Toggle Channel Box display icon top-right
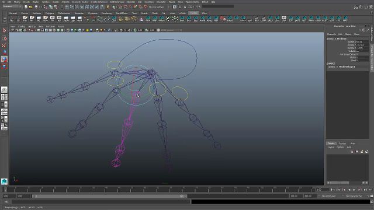Viewport: 374px width, 210px height. pos(371,8)
